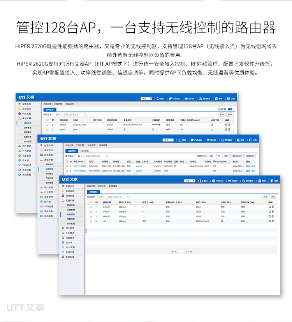Click the auto(1) channel link in middle window

[x=139, y=166]
